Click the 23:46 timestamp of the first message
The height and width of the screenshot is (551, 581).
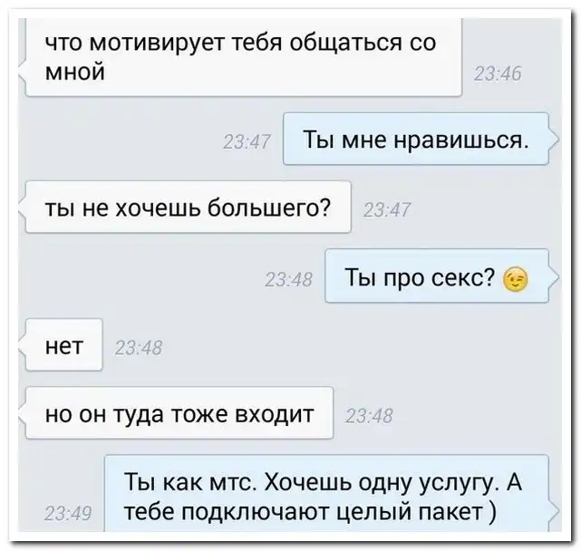click(498, 73)
